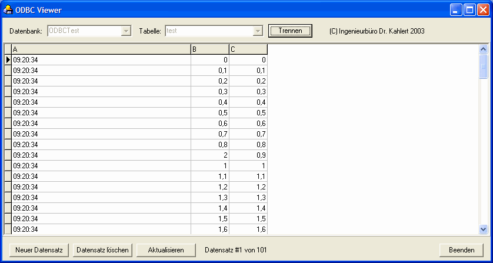Click the Ingenieurbüro Dr. Kahlert 2003 copyright text

377,31
